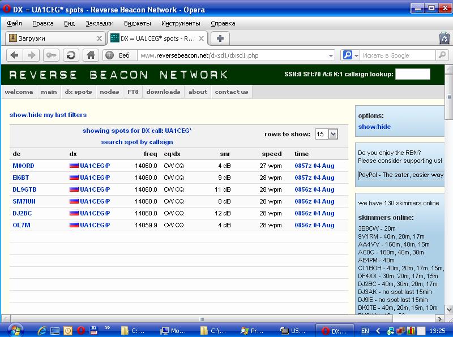This screenshot has width=453, height=337.
Task: Switch to the US... taskbar window
Action: coord(292,331)
